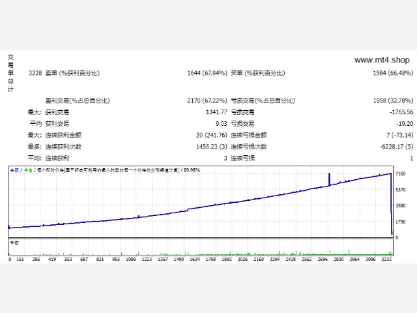This screenshot has height=313, width=417.
Task: Click the 1790 y-axis label
Action: [401, 222]
